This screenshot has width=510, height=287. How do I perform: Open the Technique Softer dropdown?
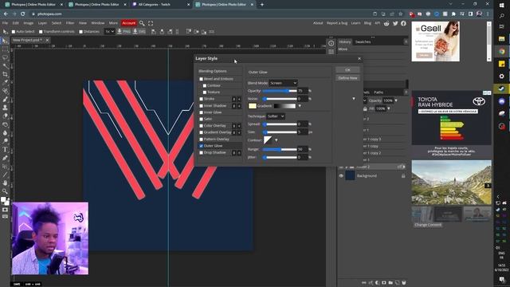pyautogui.click(x=276, y=116)
